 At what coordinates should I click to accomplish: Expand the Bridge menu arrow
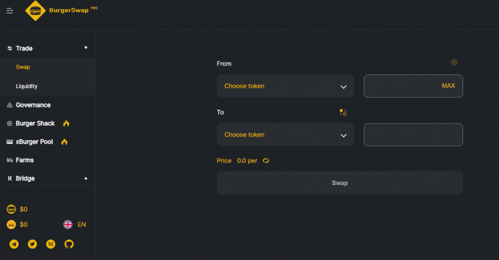point(85,178)
